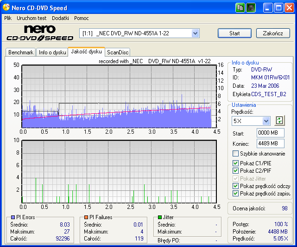This screenshot has height=247, width=297.
Task: Switch to the Info o dysku tab
Action: coord(52,52)
